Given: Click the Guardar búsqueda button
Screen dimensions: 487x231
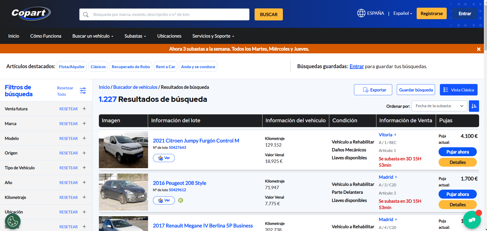Looking at the screenshot, I should [416, 90].
